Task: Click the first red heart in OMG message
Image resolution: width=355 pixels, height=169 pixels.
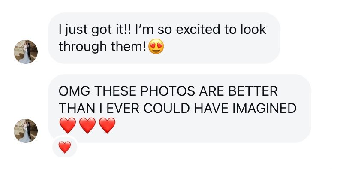Action: tap(67, 125)
